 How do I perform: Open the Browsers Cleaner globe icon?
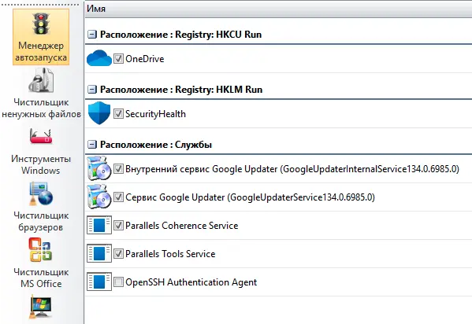pos(41,193)
